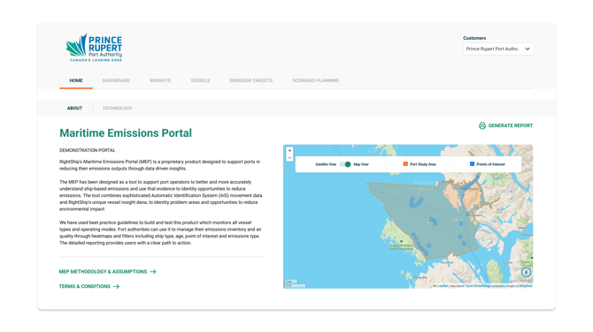The image size is (593, 332).
Task: Click the printer icon beside Generate Report
Action: 482,125
